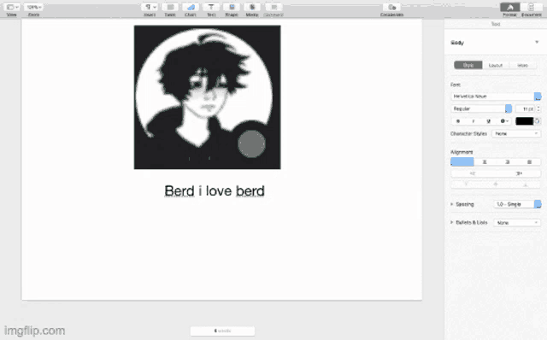Open the Zoom percentage dropdown
Viewport: 547px width, 340px height.
click(x=34, y=8)
